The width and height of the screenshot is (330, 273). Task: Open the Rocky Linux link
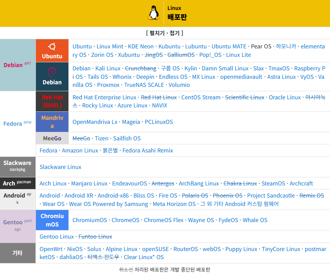tap(98, 105)
